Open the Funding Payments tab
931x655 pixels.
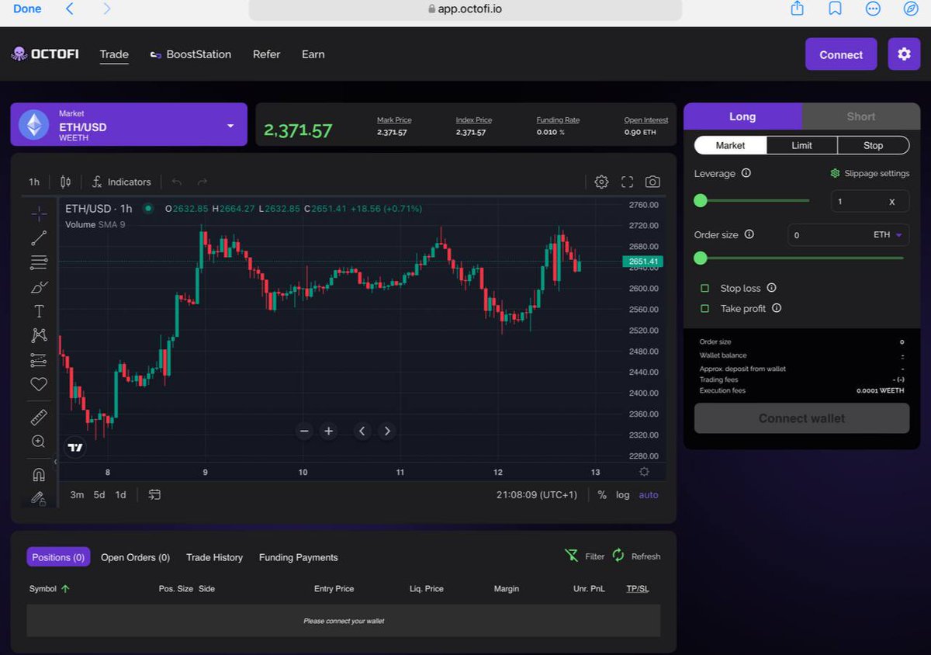coord(298,557)
